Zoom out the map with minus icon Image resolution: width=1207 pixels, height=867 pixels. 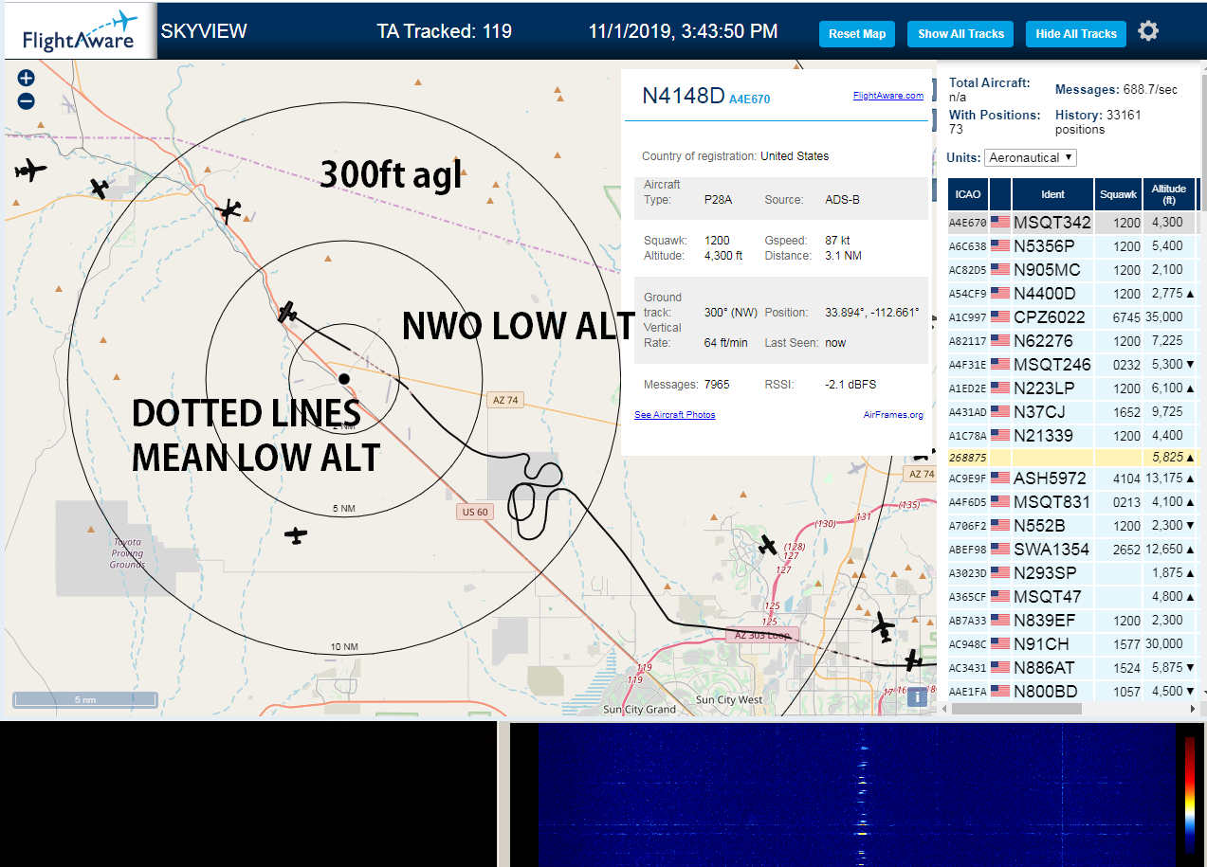coord(27,101)
